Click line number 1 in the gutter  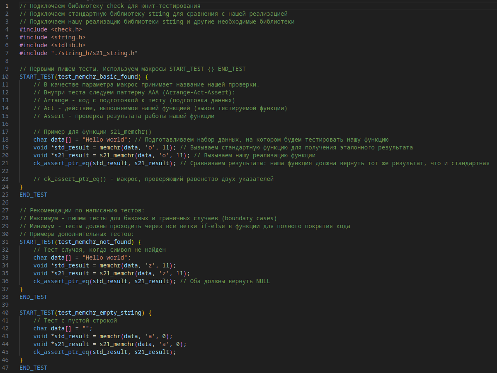tap(6, 6)
